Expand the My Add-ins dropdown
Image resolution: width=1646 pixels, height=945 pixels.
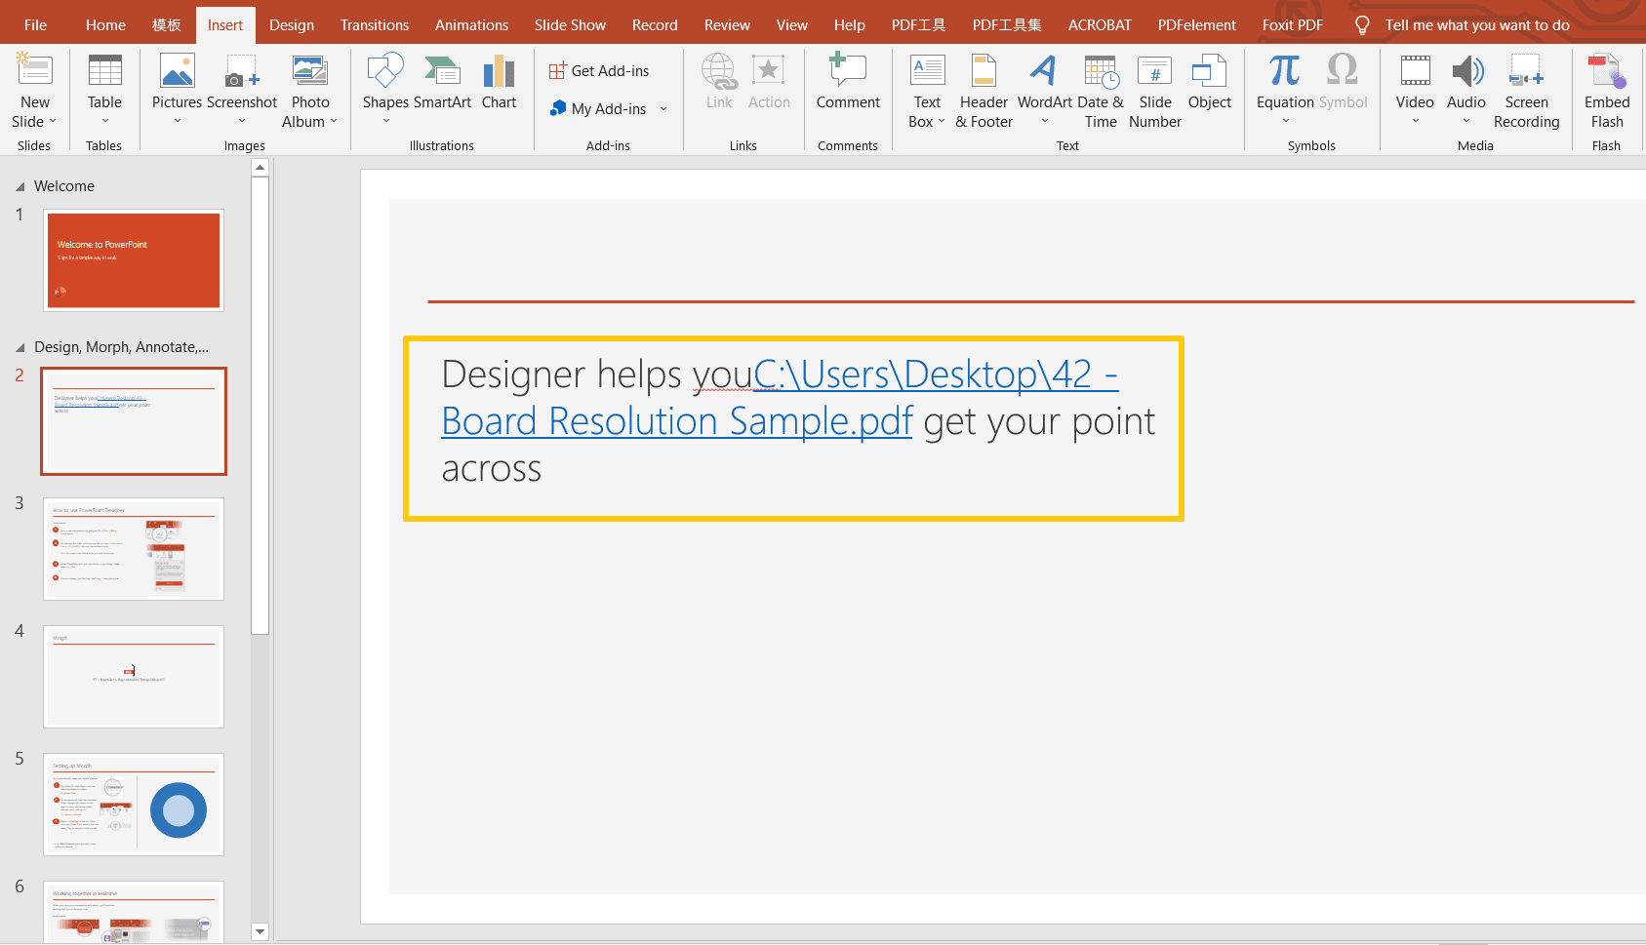point(663,108)
